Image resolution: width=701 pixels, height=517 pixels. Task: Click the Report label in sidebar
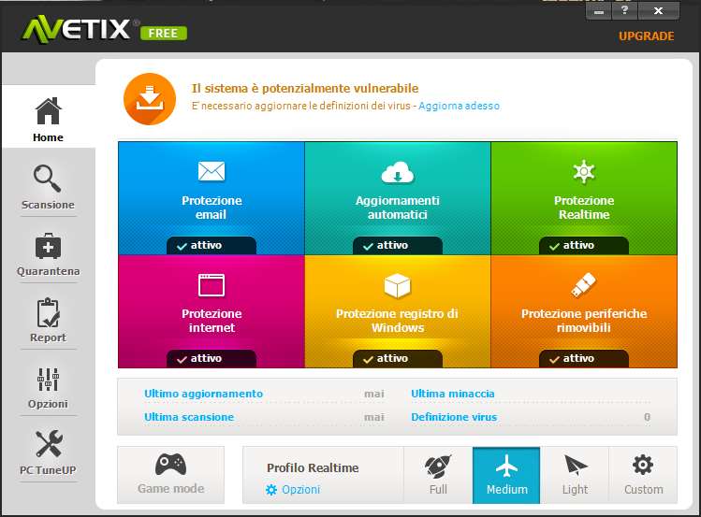48,338
